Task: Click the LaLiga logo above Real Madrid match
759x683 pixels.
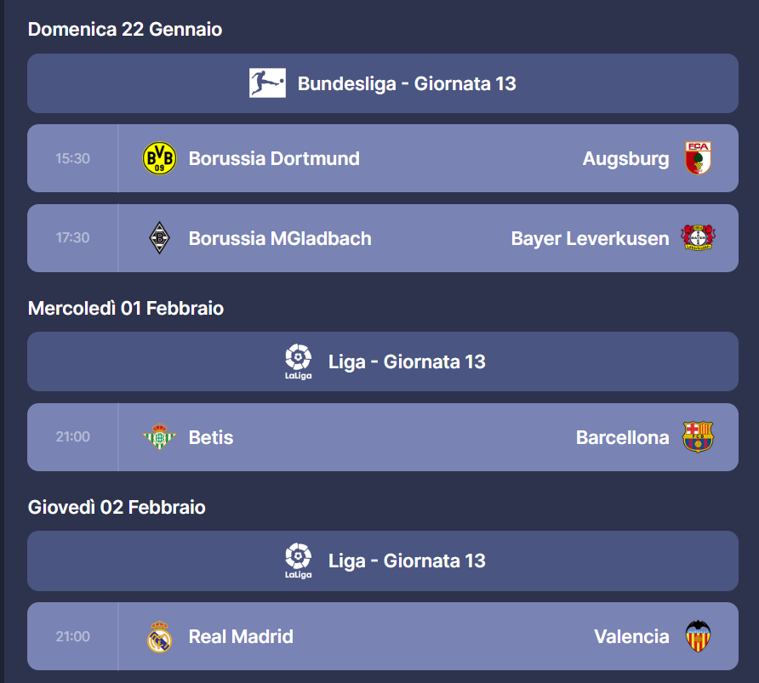Action: pyautogui.click(x=299, y=561)
